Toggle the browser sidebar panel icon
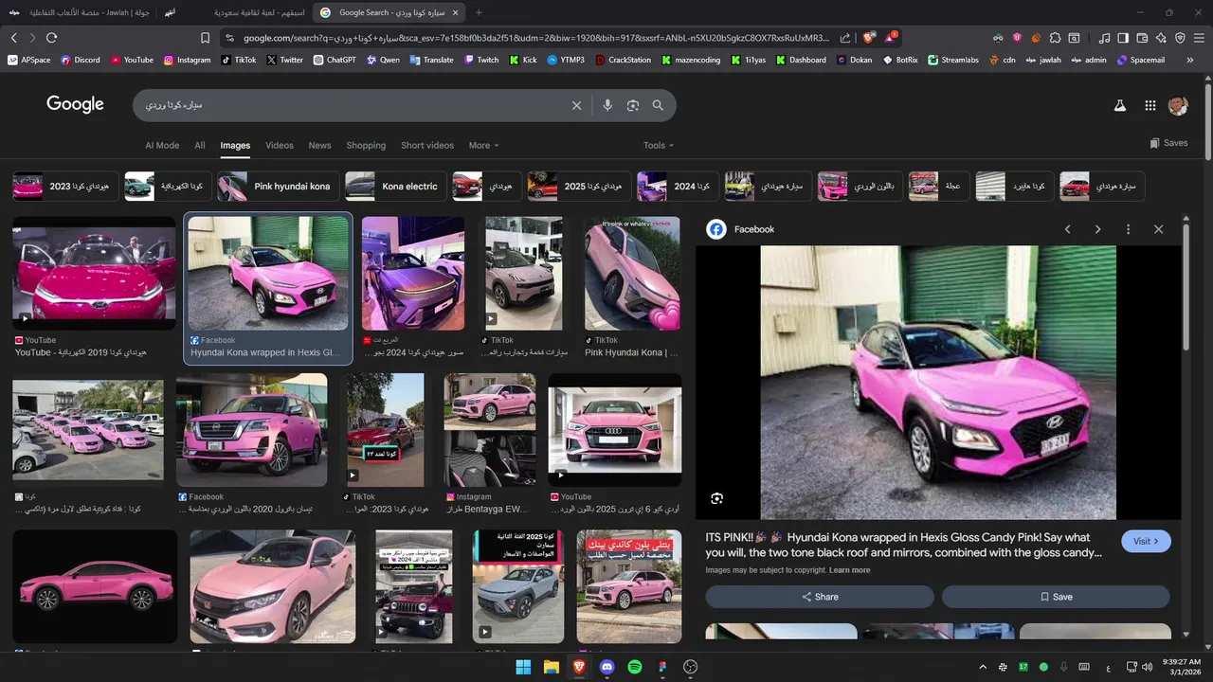Screen dimensions: 1213x682 click(x=1123, y=38)
